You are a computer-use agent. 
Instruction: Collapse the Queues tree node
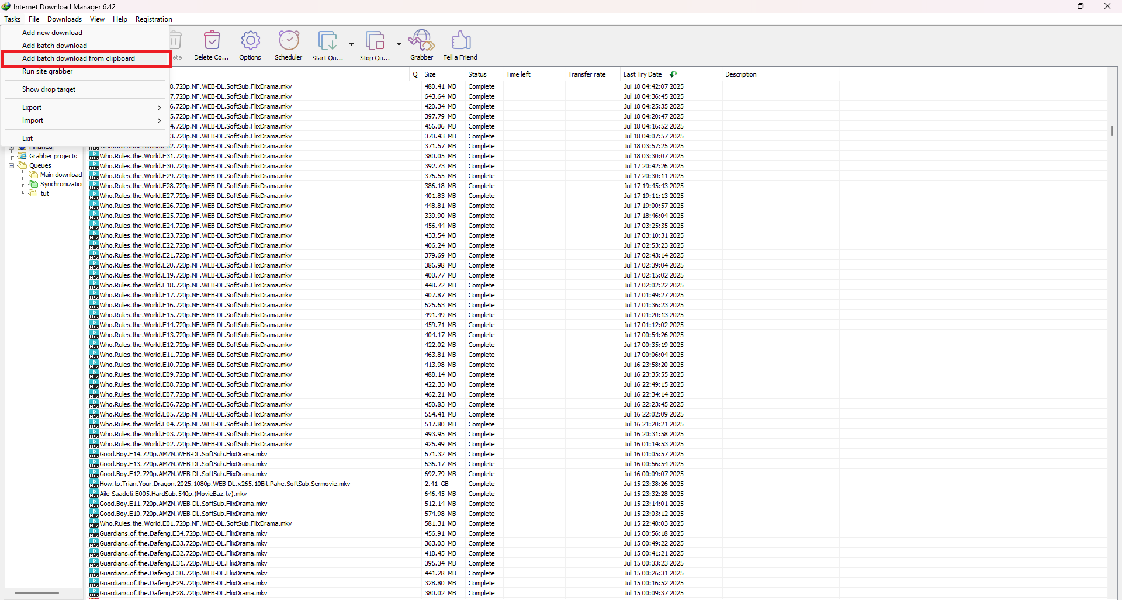12,166
